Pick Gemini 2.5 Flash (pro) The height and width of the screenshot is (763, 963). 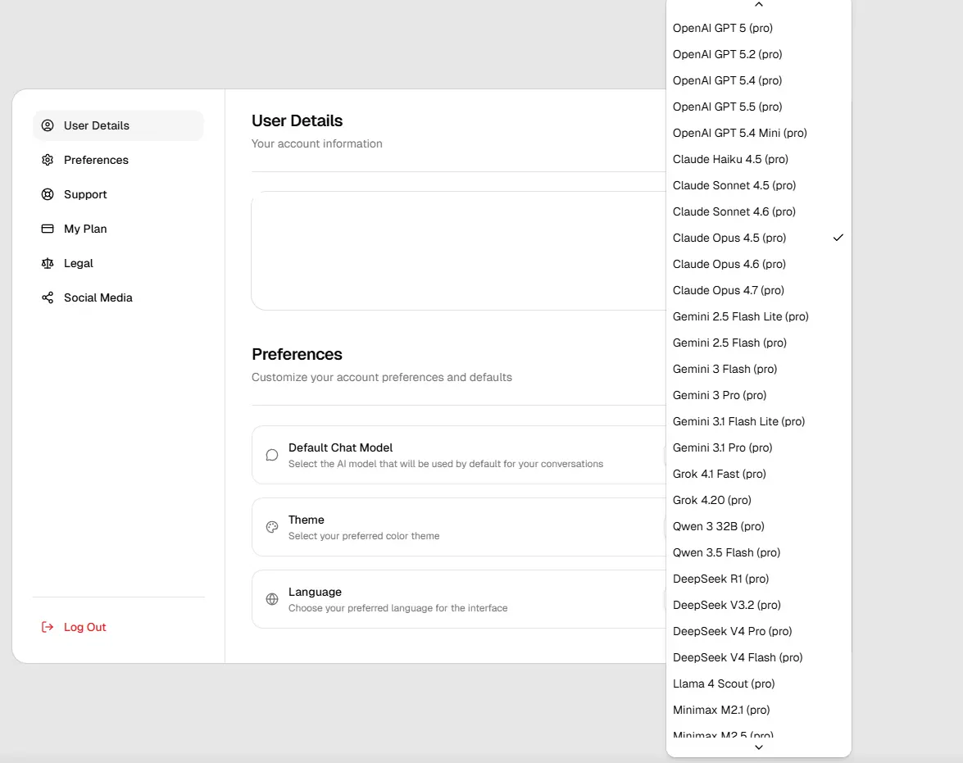(x=758, y=343)
